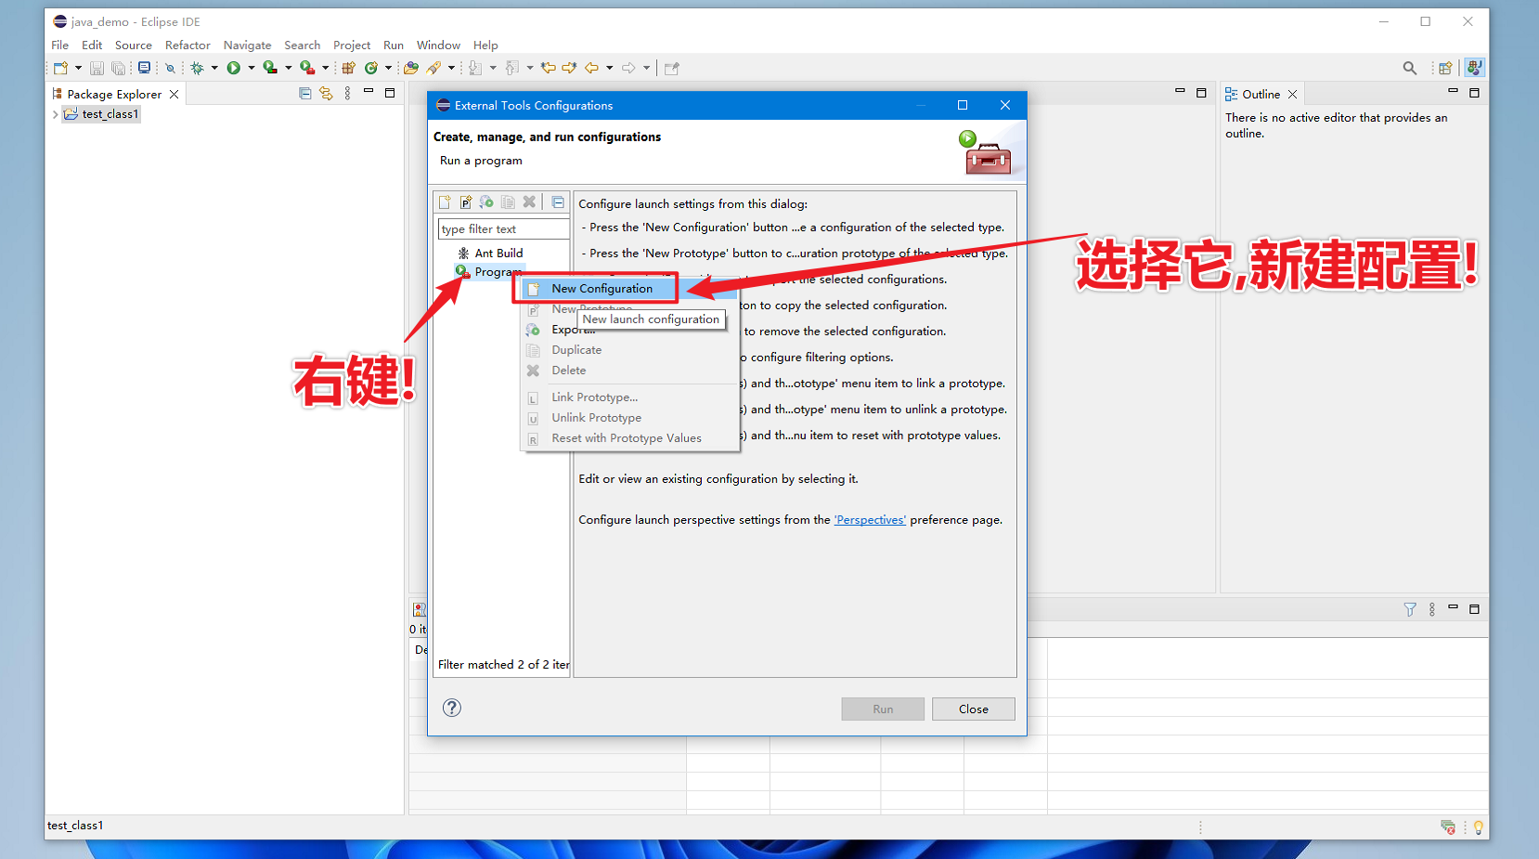The image size is (1539, 859).
Task: Click the type filter text field
Action: click(503, 228)
